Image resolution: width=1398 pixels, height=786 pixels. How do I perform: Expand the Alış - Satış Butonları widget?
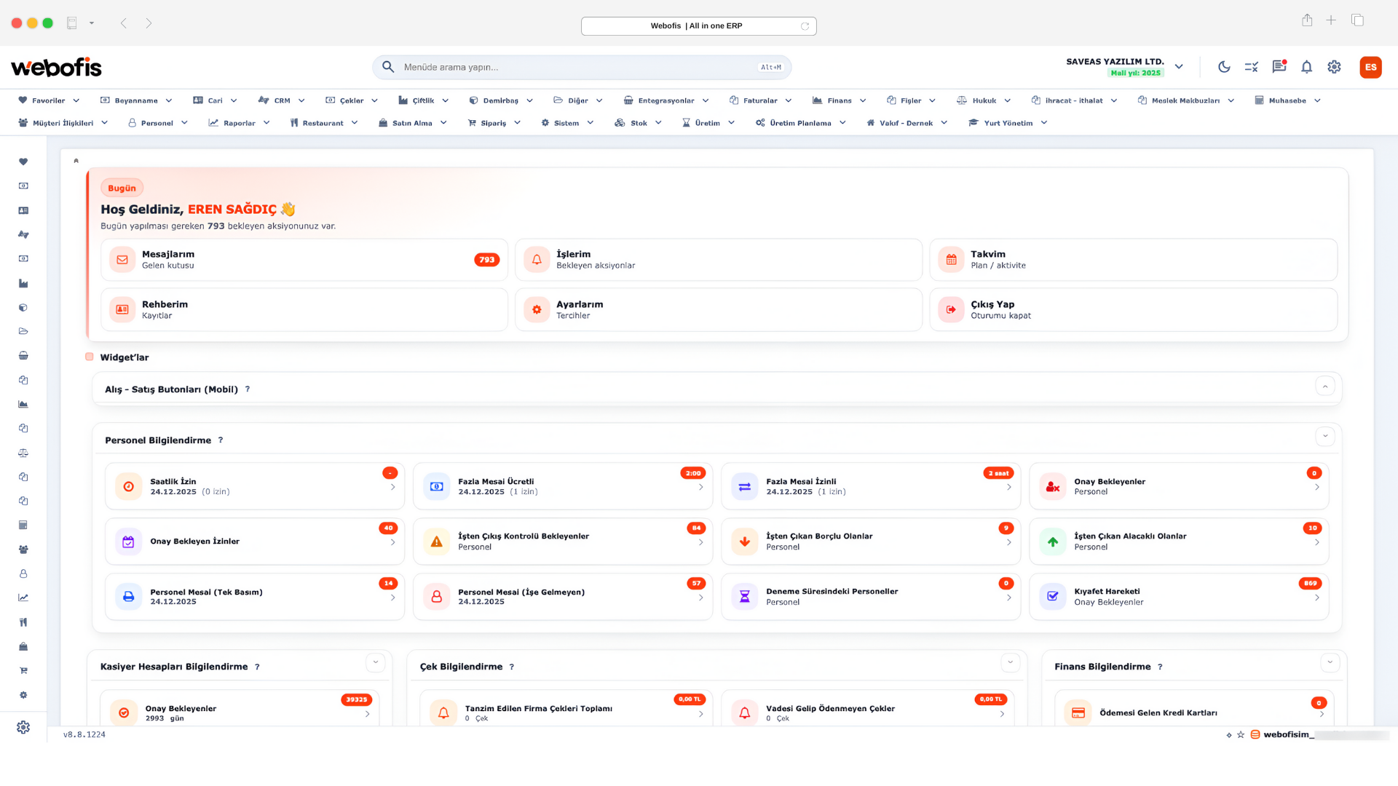click(1324, 386)
